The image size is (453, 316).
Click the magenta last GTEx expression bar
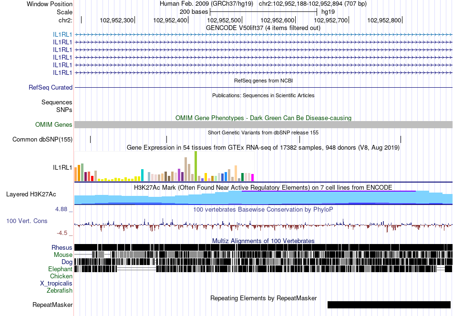pos(252,178)
